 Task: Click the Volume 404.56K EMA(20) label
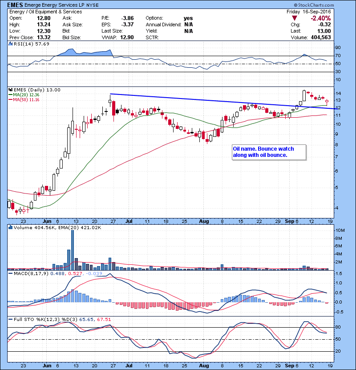point(57,227)
